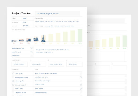Click the MILESTONE 1 box
138x96 pixels.
click(x=20, y=64)
